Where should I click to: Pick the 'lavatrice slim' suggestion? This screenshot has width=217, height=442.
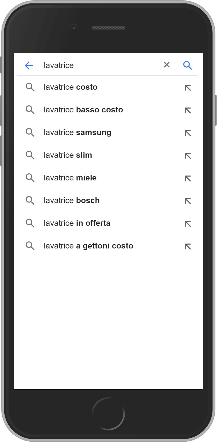(68, 155)
